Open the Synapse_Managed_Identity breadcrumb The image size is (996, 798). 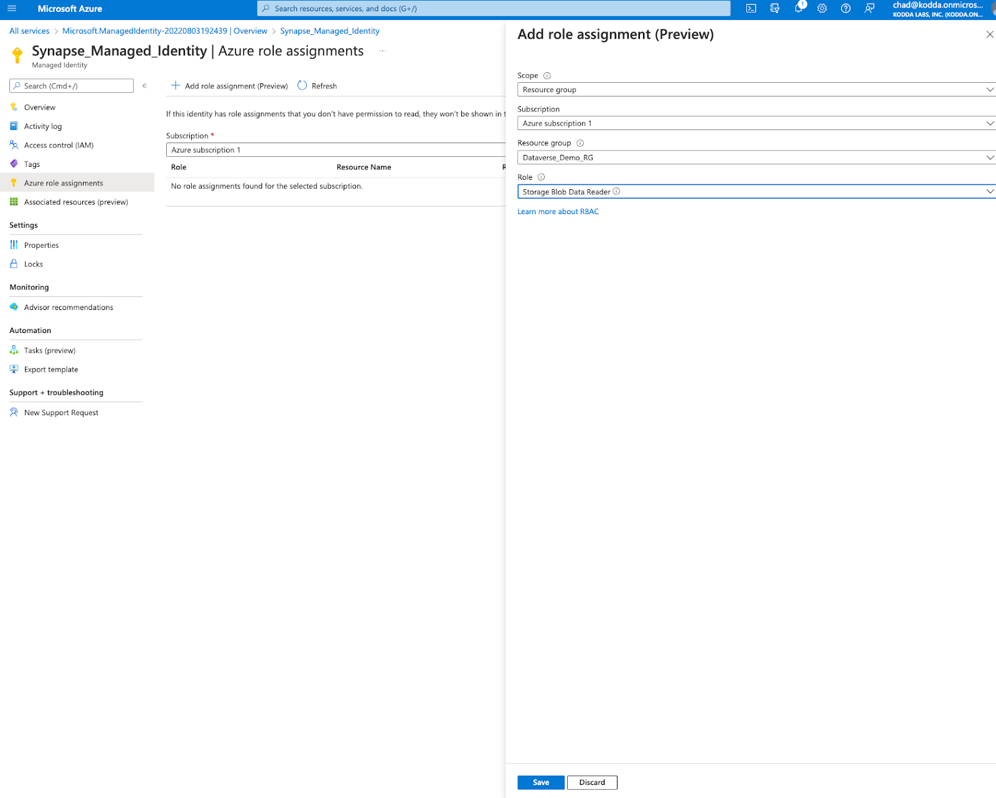pyautogui.click(x=330, y=31)
